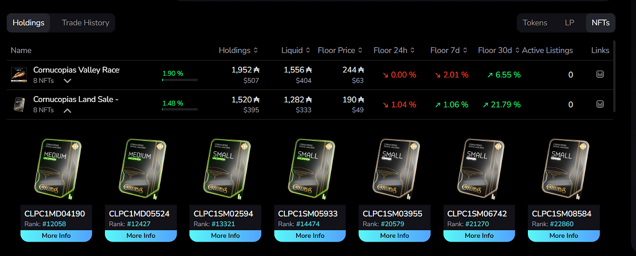This screenshot has width=636, height=256.
Task: Sort by Floor 7d column
Action: 449,50
